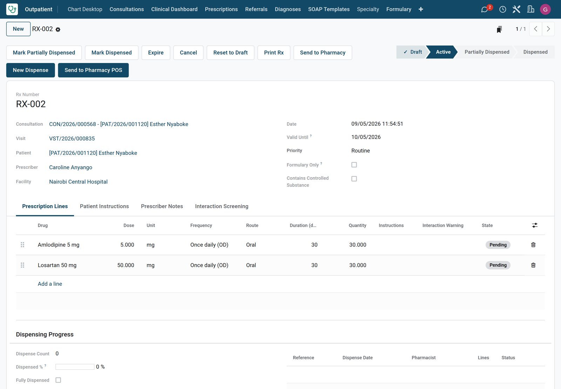Viewport: 561px width, 389px height.
Task: Click the Reset to Draft button
Action: (x=230, y=53)
